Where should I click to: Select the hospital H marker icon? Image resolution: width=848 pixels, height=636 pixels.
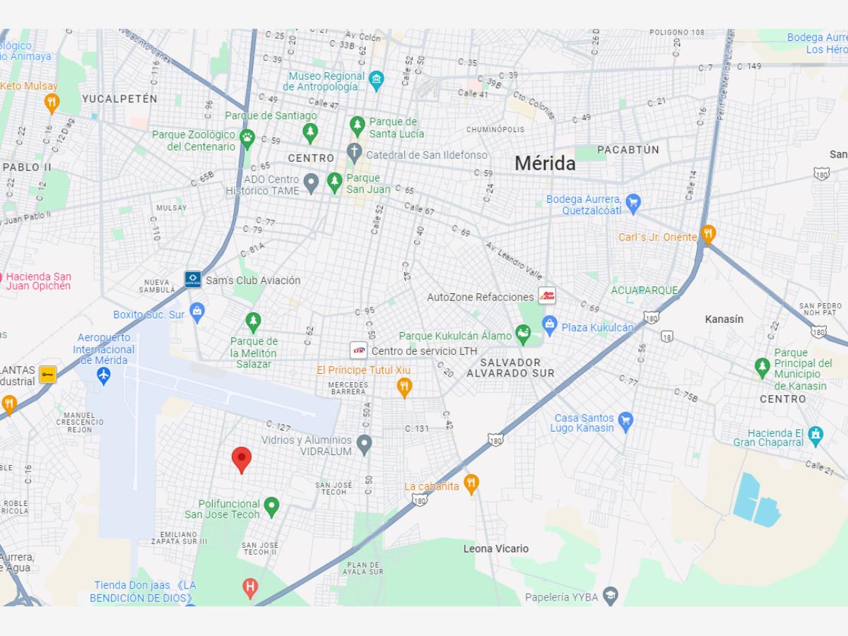pyautogui.click(x=250, y=587)
